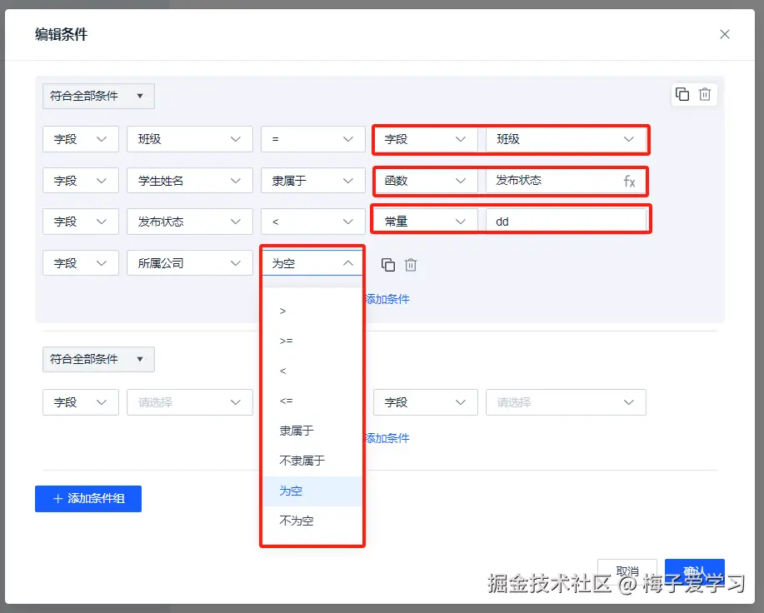Open first group's 符合全部条件 dropdown
764x613 pixels.
tap(98, 96)
